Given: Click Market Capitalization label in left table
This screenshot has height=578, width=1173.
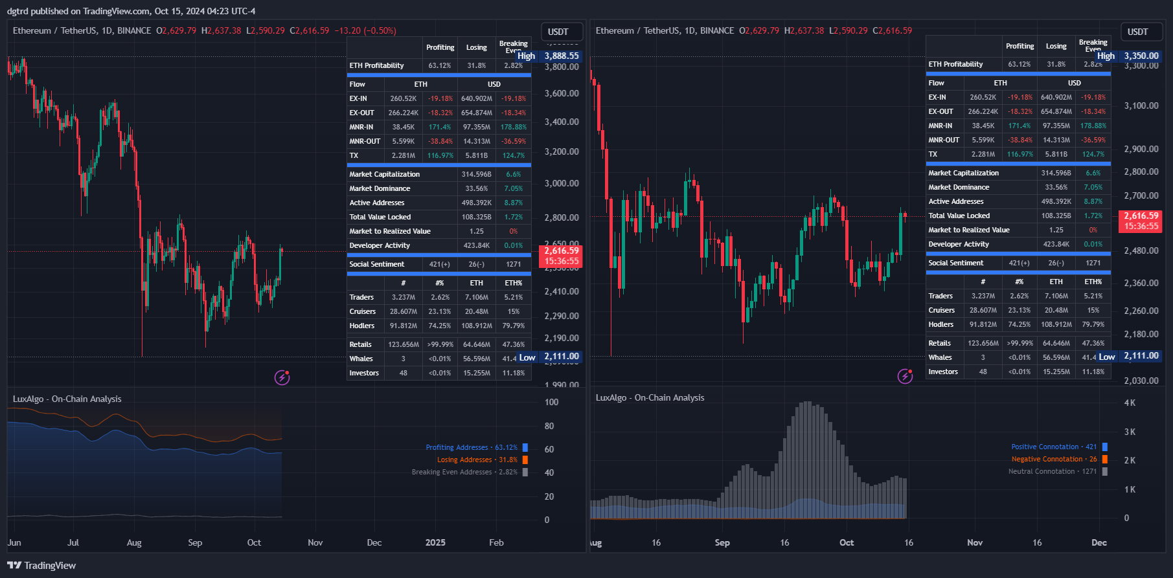Looking at the screenshot, I should (x=385, y=174).
